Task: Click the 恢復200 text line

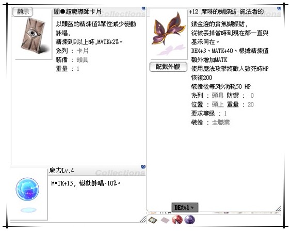Action: tap(202, 78)
